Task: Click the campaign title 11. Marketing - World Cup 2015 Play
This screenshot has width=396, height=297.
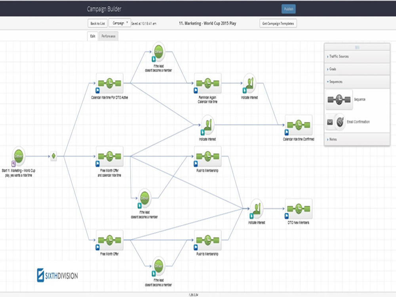Action: tap(208, 23)
